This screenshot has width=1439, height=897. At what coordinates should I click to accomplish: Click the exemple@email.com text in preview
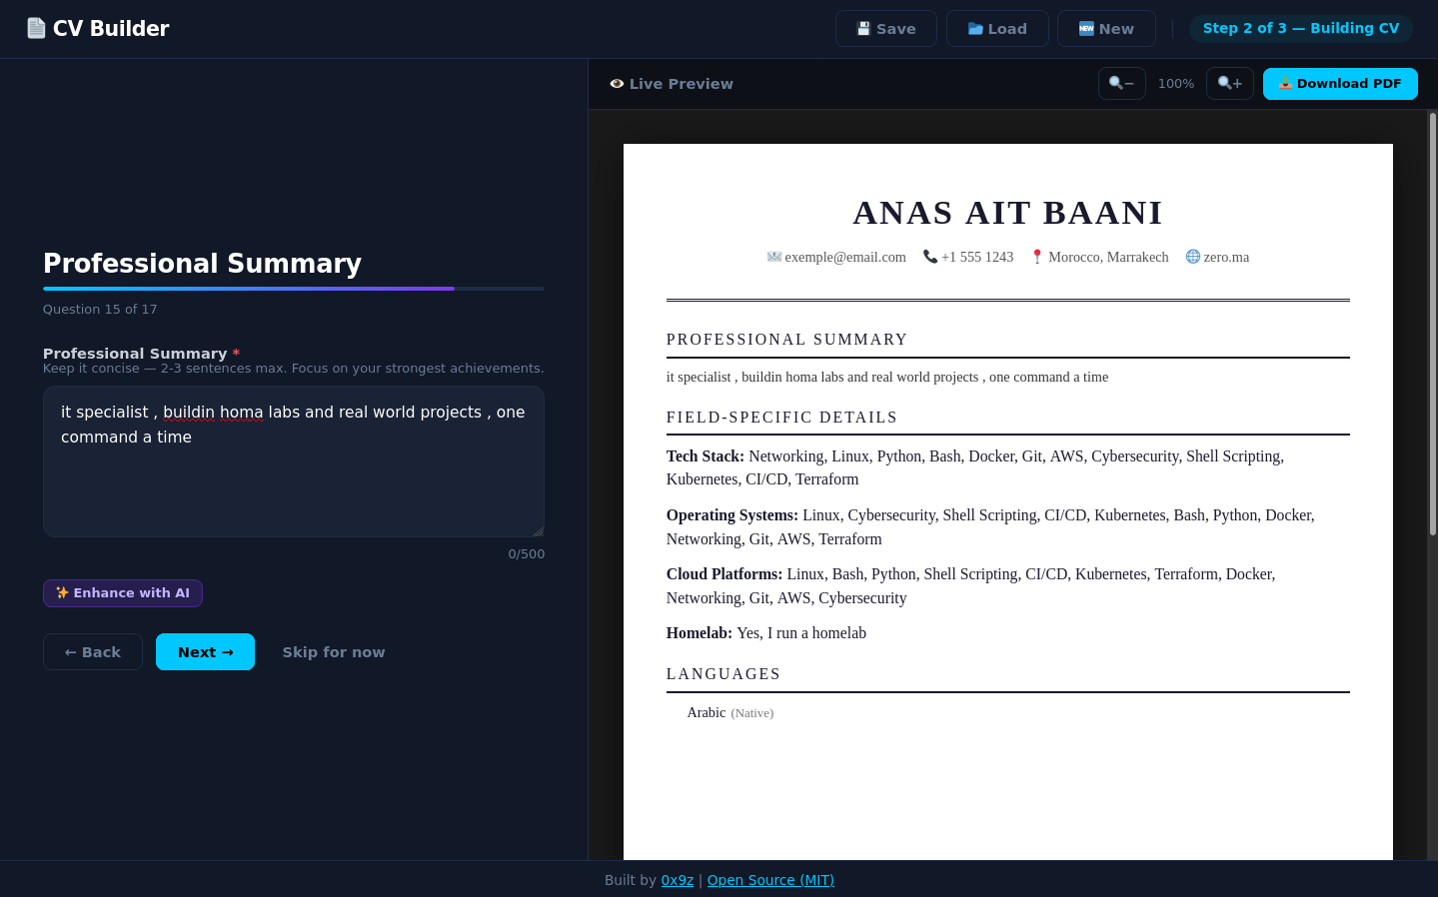[845, 258]
